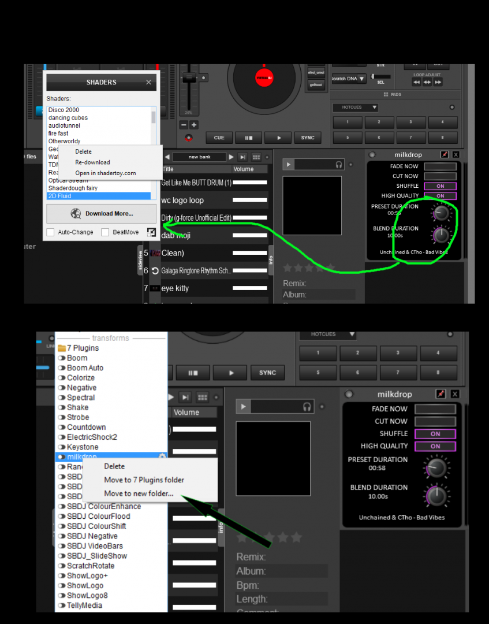The image size is (489, 624).
Task: Click CUT NOW on the milkdrop panel beside the transforms list
Action: point(435,421)
